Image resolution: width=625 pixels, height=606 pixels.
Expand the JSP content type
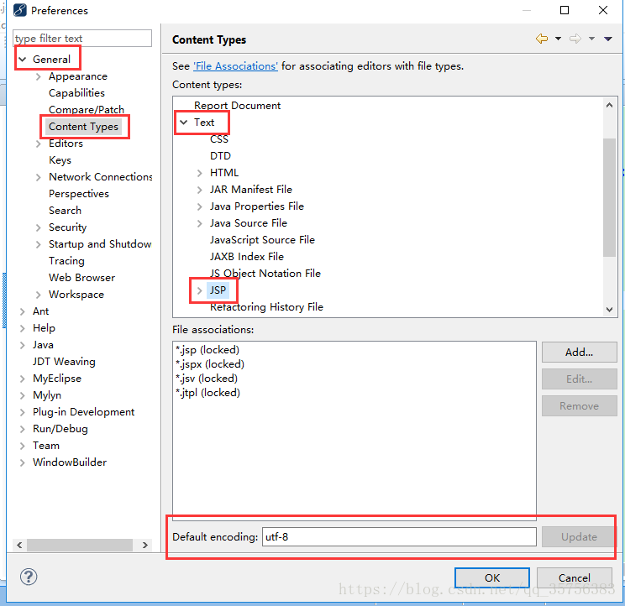200,290
